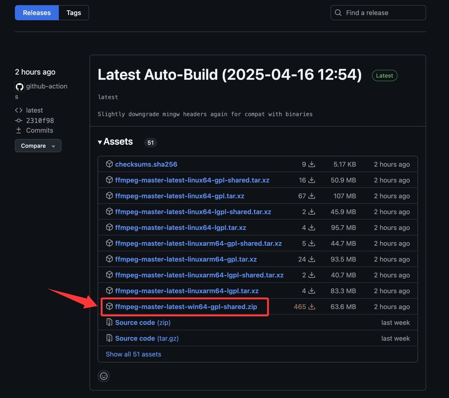Download ffmpeg-master-latest-win64-gpl-shared.zip

click(x=186, y=307)
